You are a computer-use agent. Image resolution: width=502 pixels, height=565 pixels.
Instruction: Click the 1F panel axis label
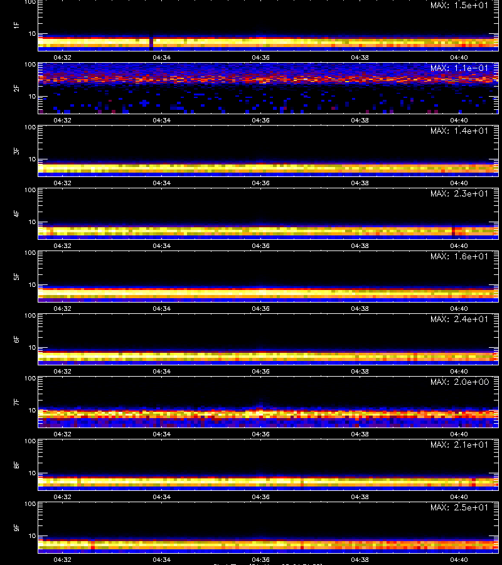(x=16, y=25)
